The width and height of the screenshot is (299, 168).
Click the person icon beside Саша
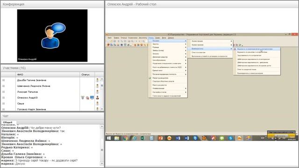(98, 104)
